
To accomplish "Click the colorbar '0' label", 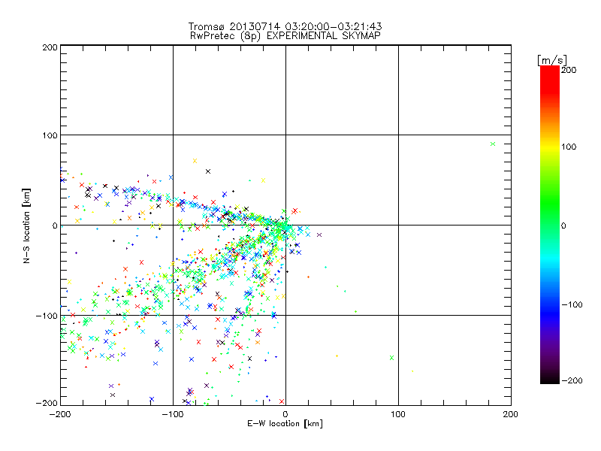I will click(x=563, y=225).
